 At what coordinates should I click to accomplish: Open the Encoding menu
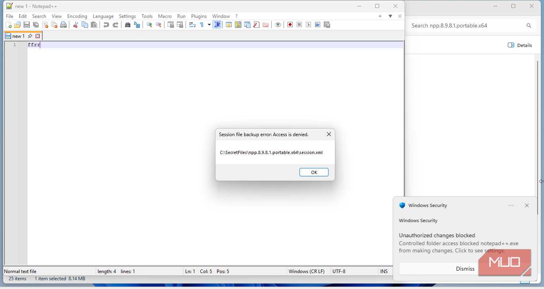click(x=77, y=16)
